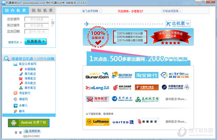
Task: Select the Ctrip travel logo
Action: tap(175, 75)
